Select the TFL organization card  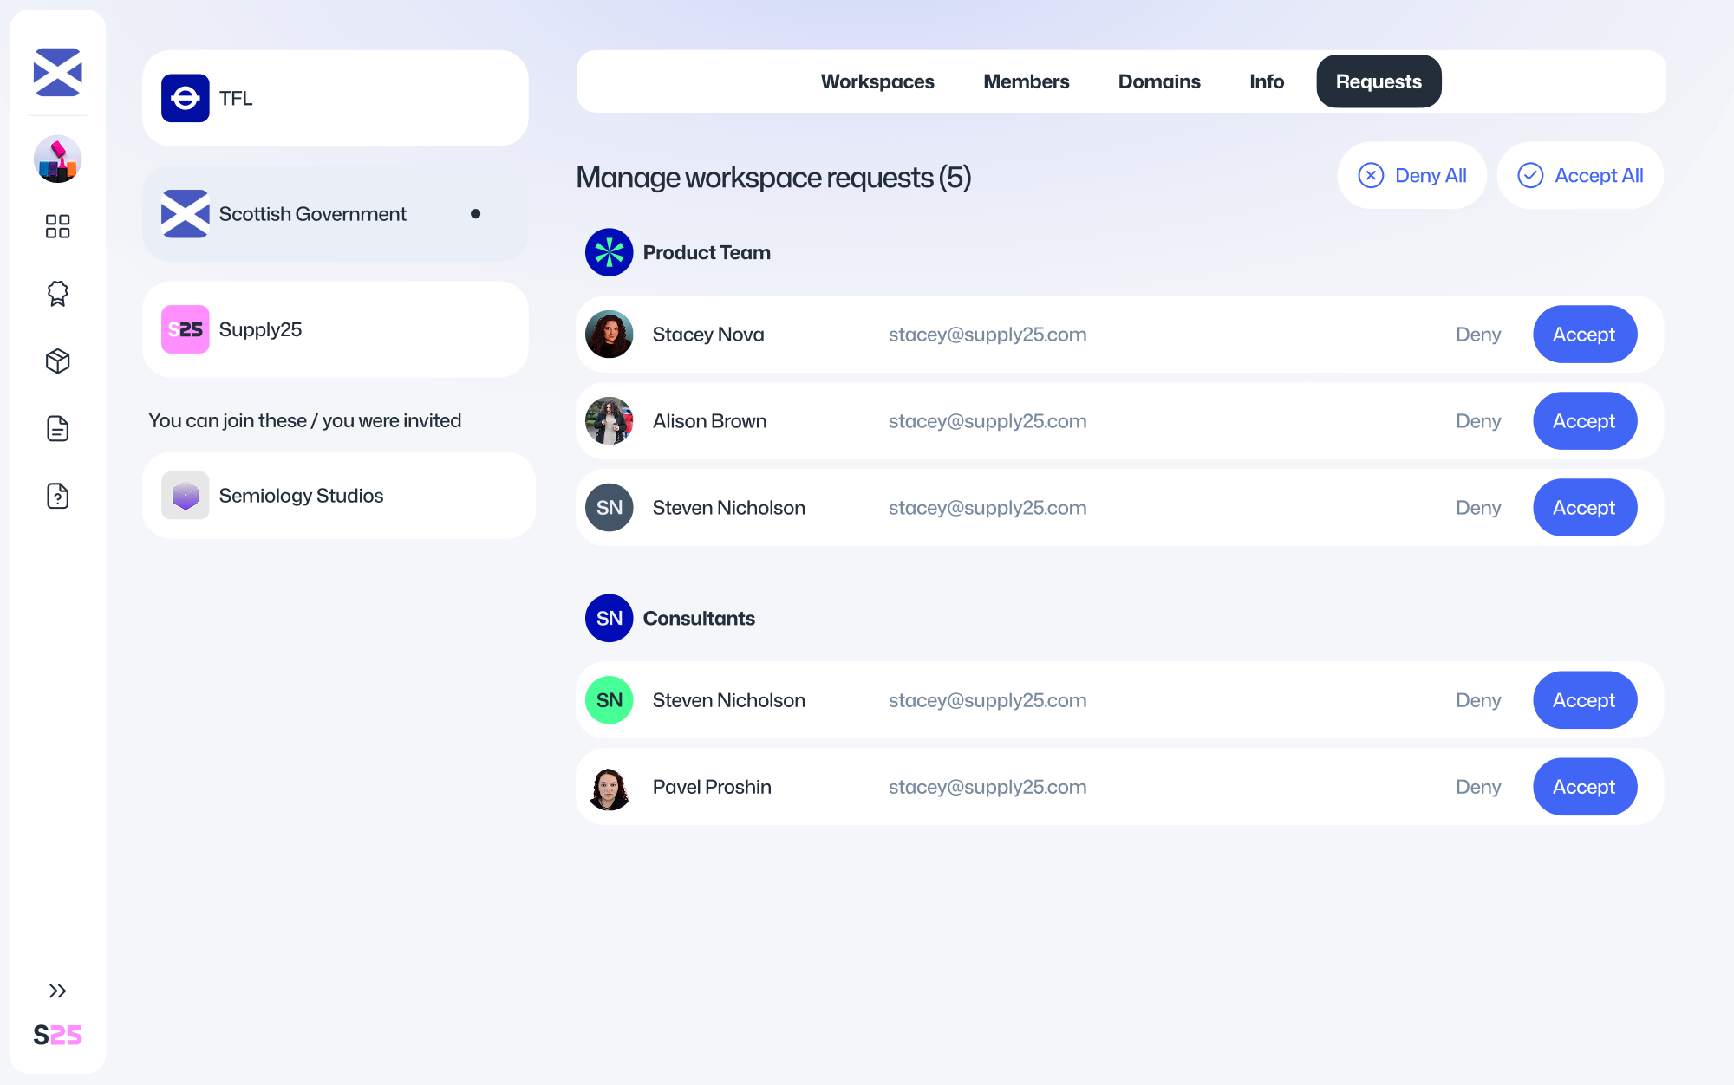click(335, 98)
